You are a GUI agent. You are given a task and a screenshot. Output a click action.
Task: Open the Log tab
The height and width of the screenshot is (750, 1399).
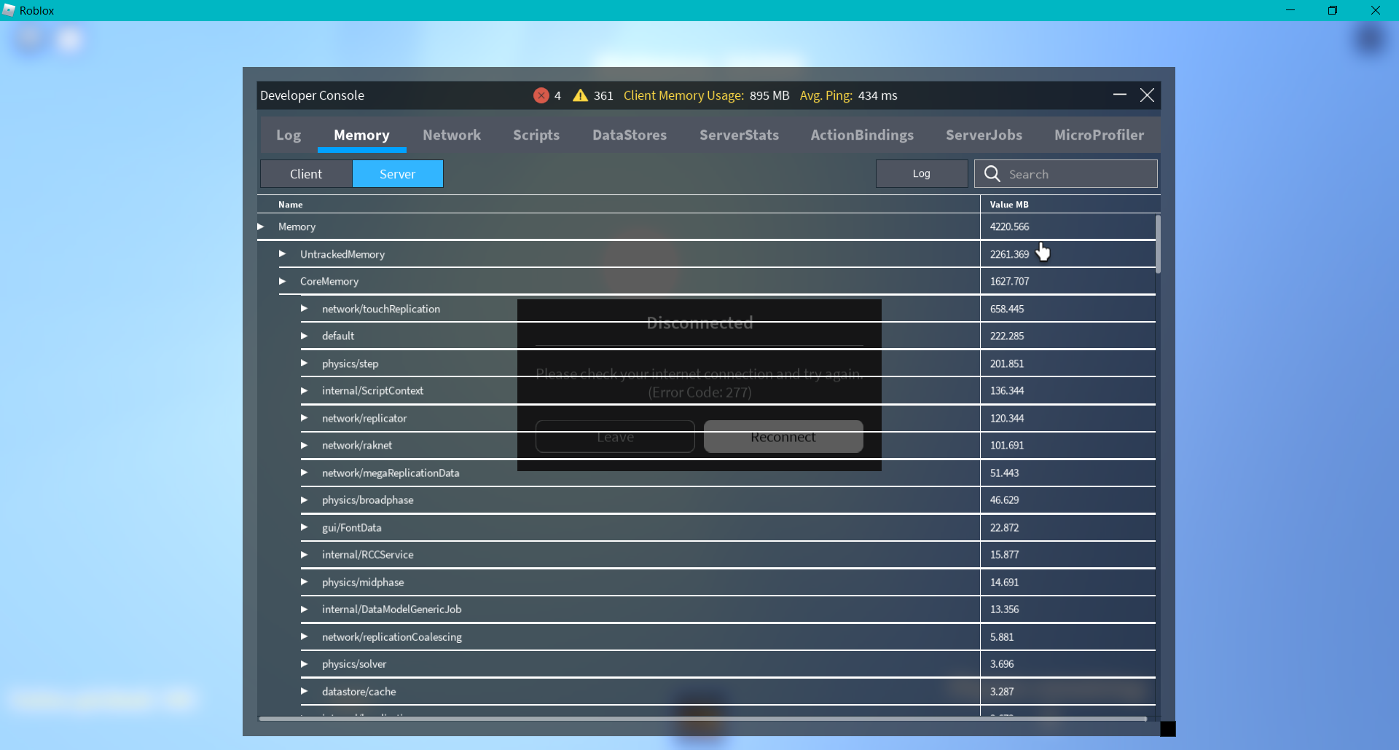(289, 135)
